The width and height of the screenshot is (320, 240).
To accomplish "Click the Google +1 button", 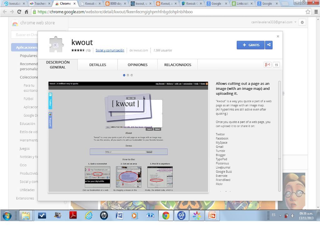I will coord(267,65).
